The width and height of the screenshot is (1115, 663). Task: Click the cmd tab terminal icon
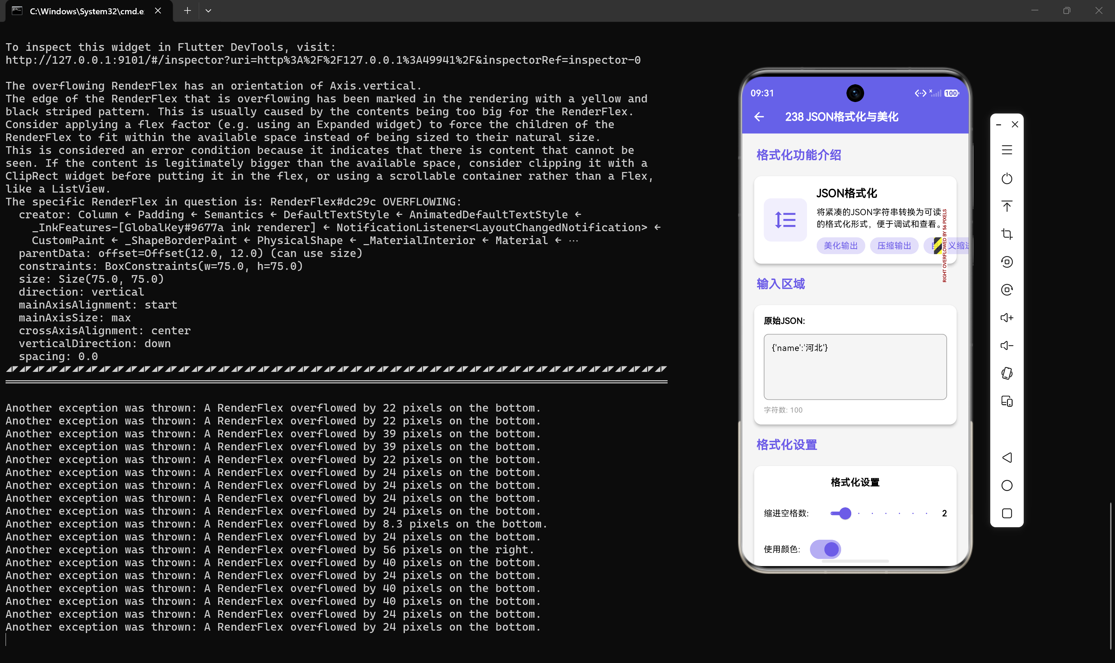[17, 11]
